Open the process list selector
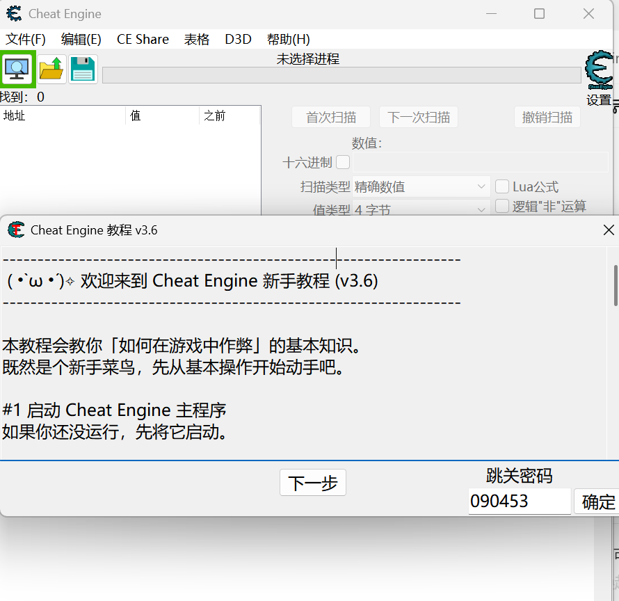 pos(17,70)
